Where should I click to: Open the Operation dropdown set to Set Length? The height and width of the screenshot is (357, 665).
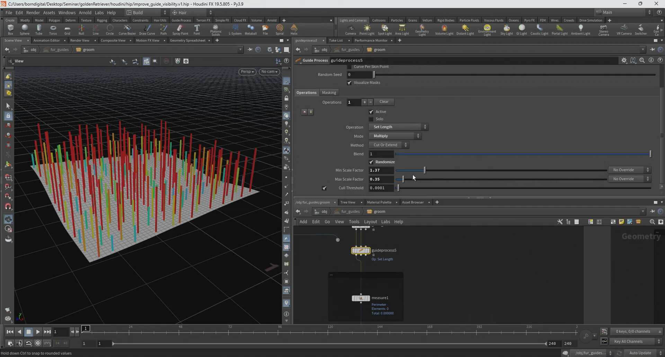[x=398, y=127]
